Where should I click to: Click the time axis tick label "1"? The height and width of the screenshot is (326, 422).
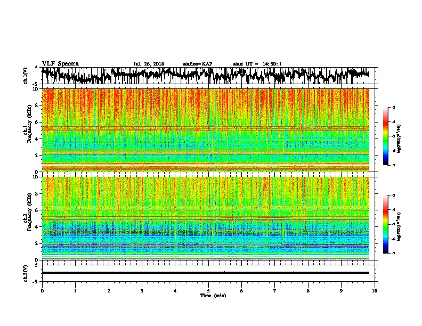75,291
